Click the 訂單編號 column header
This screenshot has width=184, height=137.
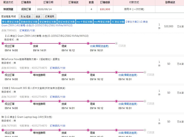[74, 2]
